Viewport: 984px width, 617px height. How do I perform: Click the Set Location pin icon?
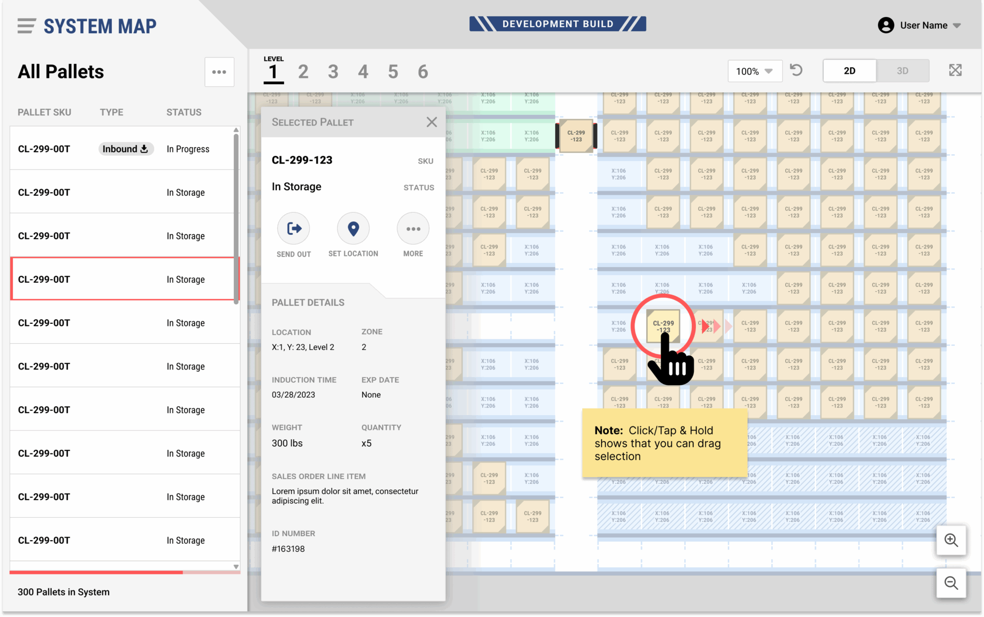point(353,229)
